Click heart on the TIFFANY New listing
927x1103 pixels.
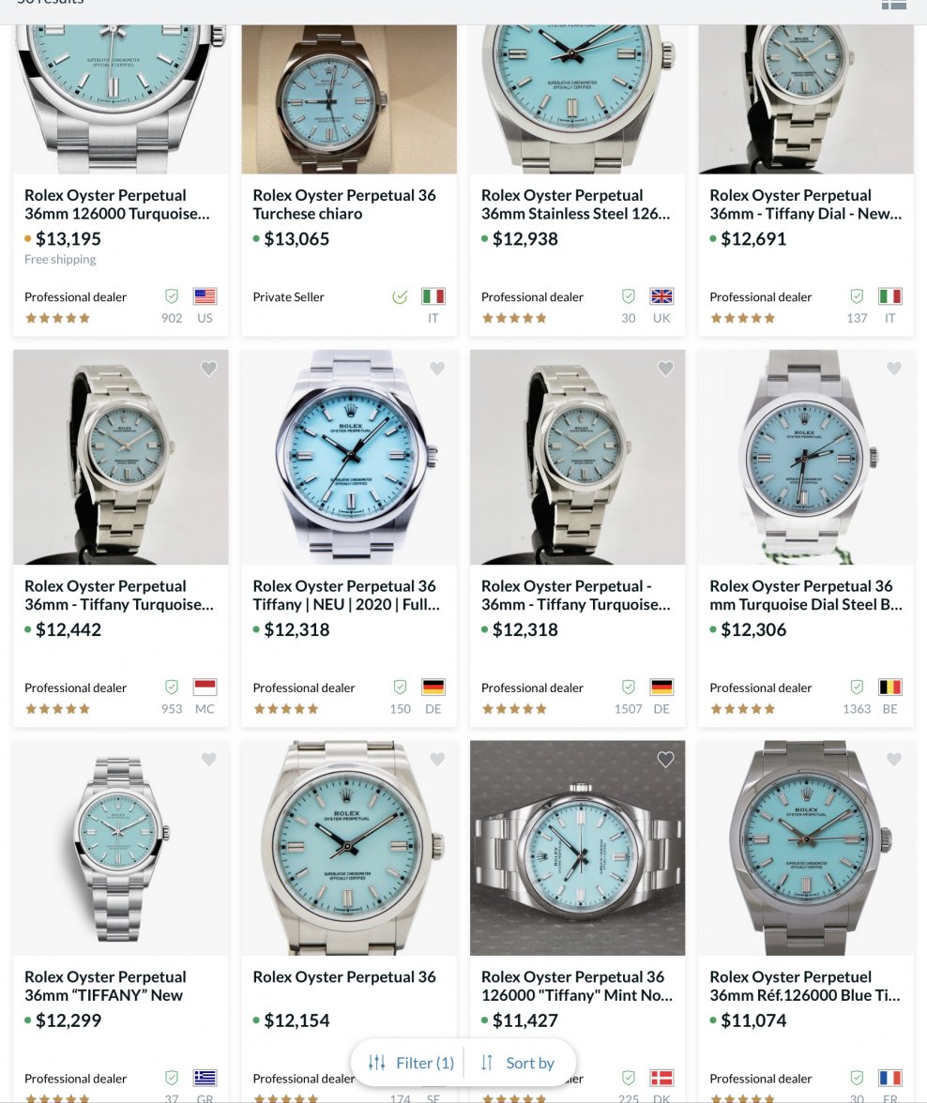pos(208,760)
